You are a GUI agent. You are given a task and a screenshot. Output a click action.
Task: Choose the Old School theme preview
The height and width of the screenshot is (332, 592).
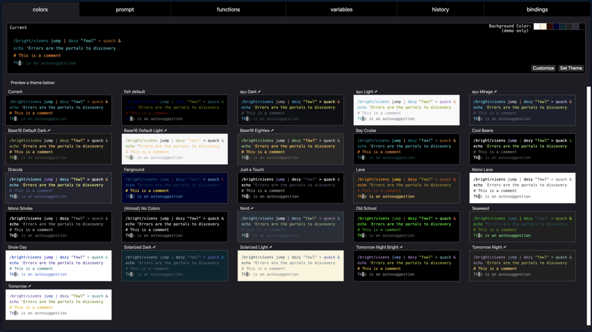407,227
